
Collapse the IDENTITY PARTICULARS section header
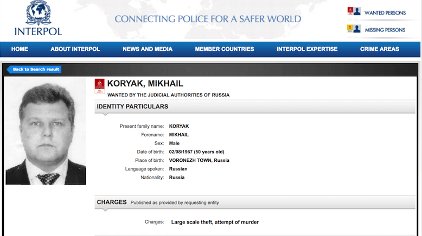tap(254, 107)
